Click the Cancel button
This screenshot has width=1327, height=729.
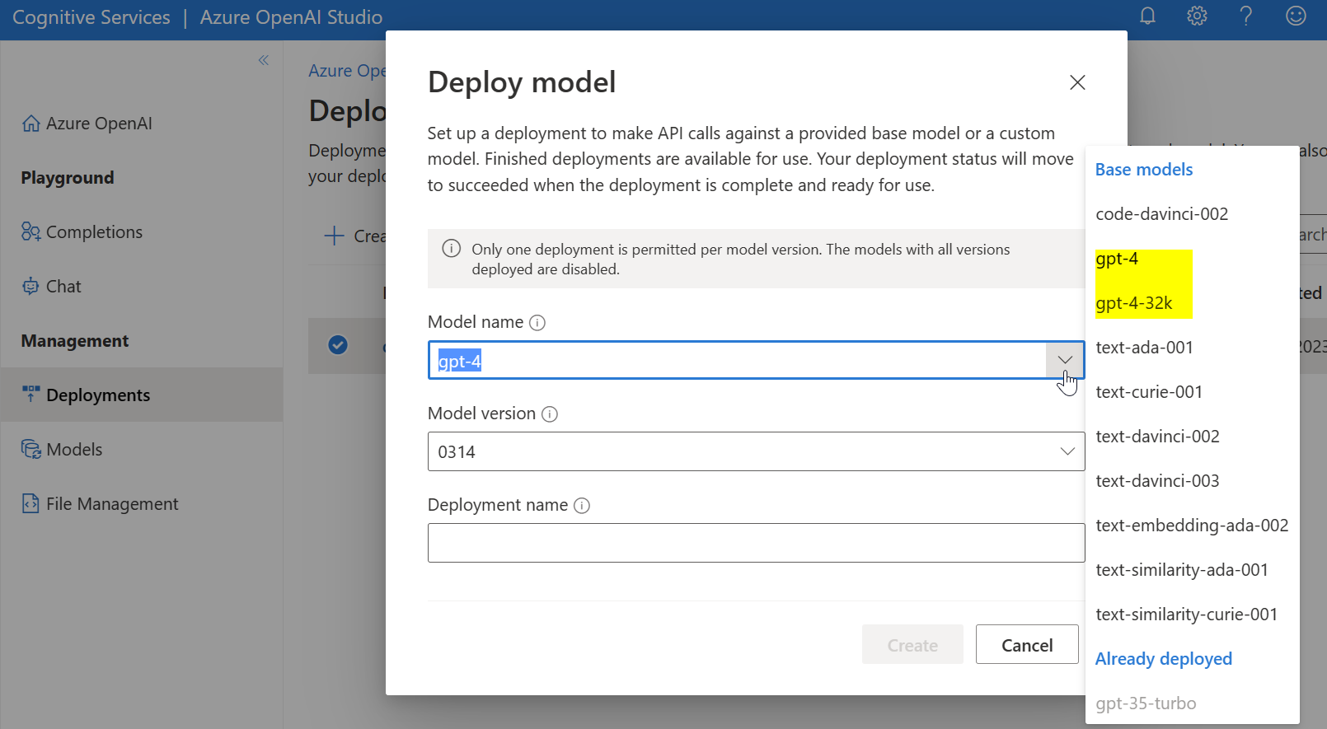(1027, 645)
